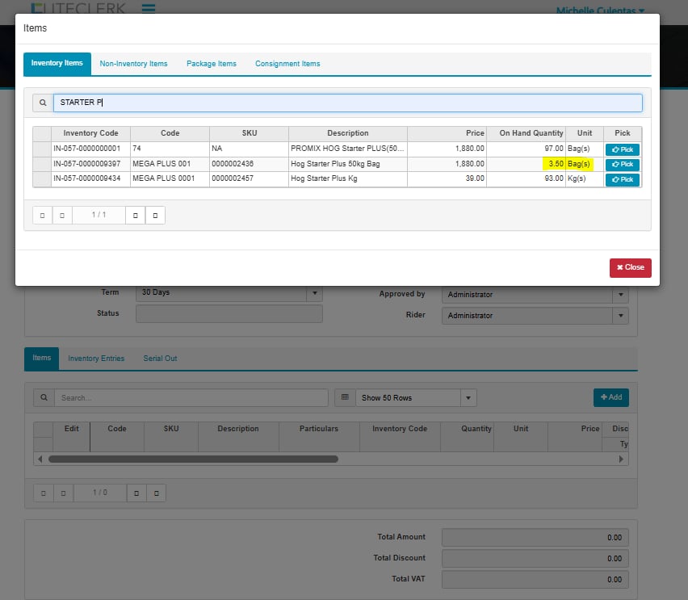
Task: Open the Show 50 Rows dropdown
Action: 468,398
